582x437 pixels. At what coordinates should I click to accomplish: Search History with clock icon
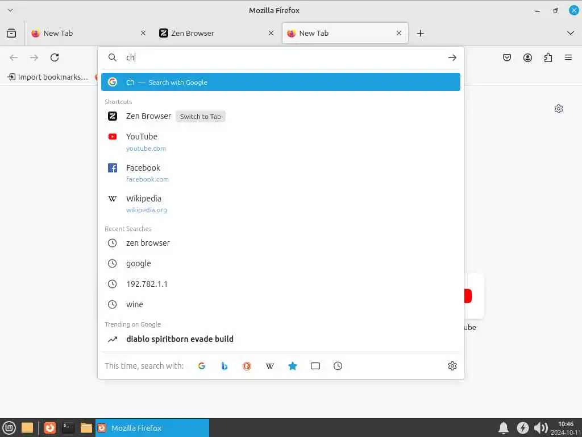[x=338, y=366]
